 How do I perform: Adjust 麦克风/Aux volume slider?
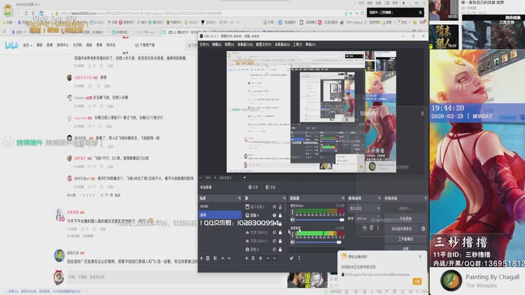320,220
